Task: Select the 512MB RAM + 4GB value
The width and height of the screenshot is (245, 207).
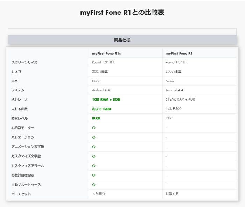Action: (x=180, y=99)
